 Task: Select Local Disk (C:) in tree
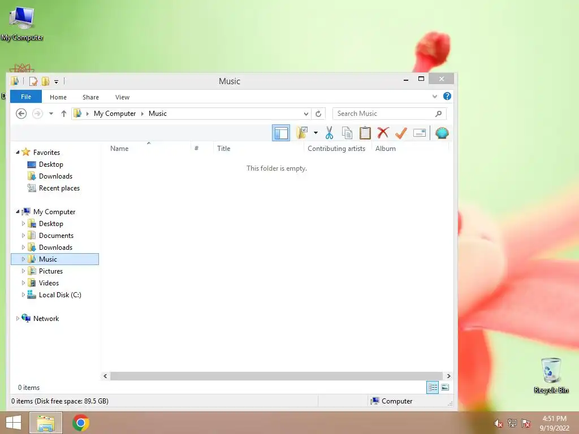pyautogui.click(x=60, y=295)
